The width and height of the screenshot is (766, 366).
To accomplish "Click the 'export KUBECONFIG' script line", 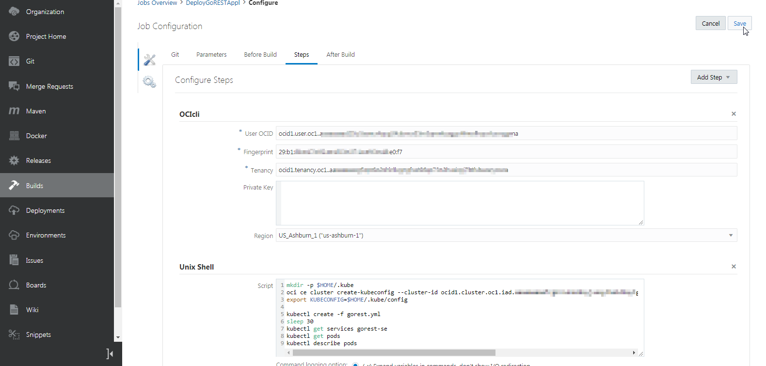I will [x=347, y=300].
